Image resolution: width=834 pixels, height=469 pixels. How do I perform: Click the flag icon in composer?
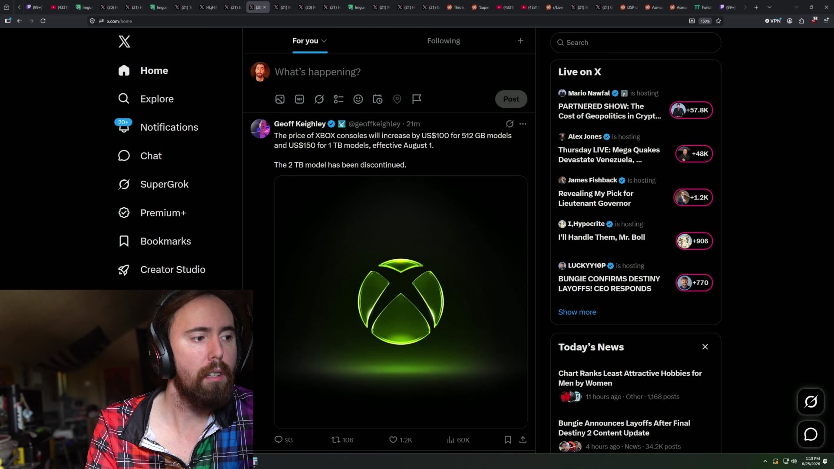417,99
